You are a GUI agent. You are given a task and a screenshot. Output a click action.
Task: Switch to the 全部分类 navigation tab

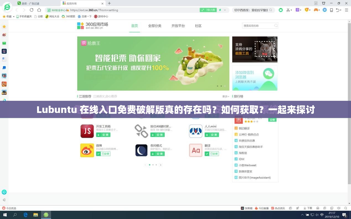(x=154, y=26)
